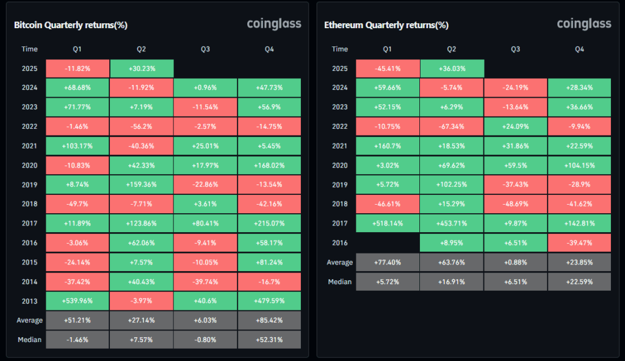Click the Bitcoin Average Q4 +85.42% cell

click(x=270, y=321)
